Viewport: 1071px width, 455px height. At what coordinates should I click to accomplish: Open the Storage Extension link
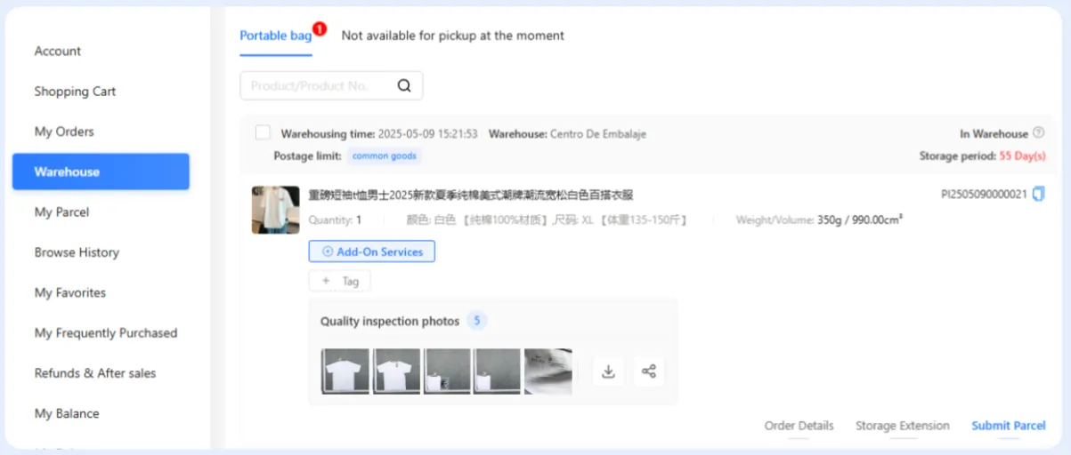(x=902, y=426)
